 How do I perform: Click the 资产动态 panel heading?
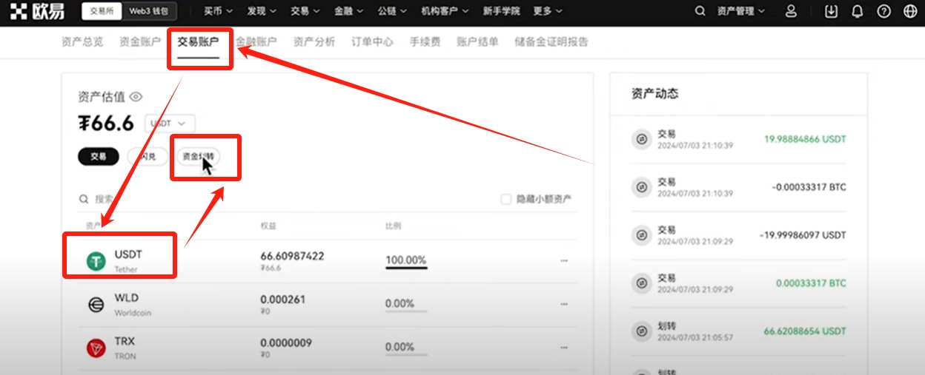[654, 94]
